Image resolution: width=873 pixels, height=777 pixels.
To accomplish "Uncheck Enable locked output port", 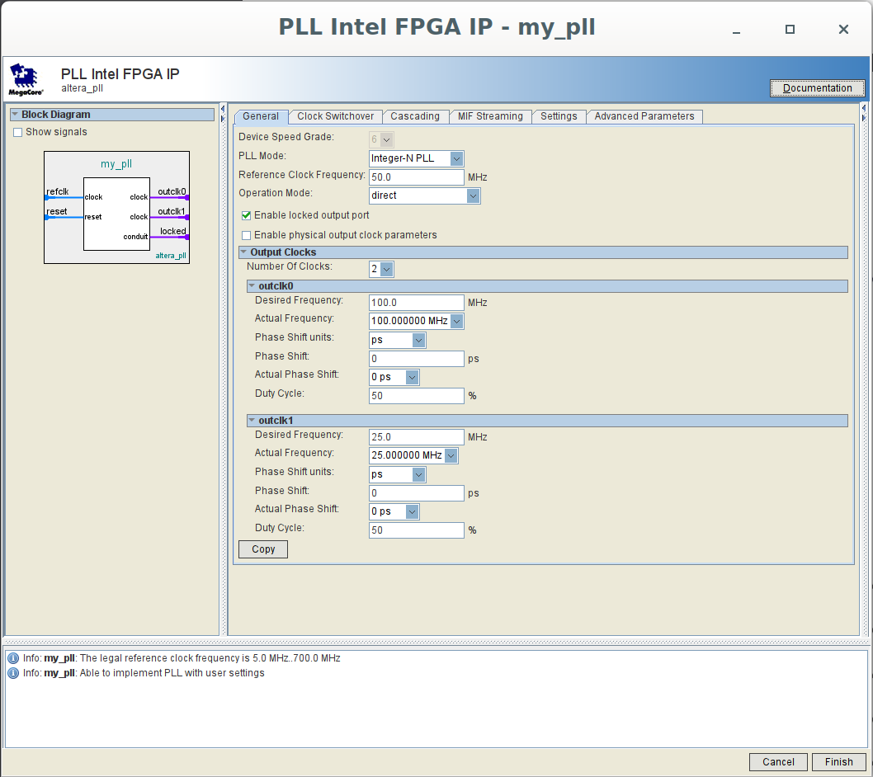I will point(246,215).
